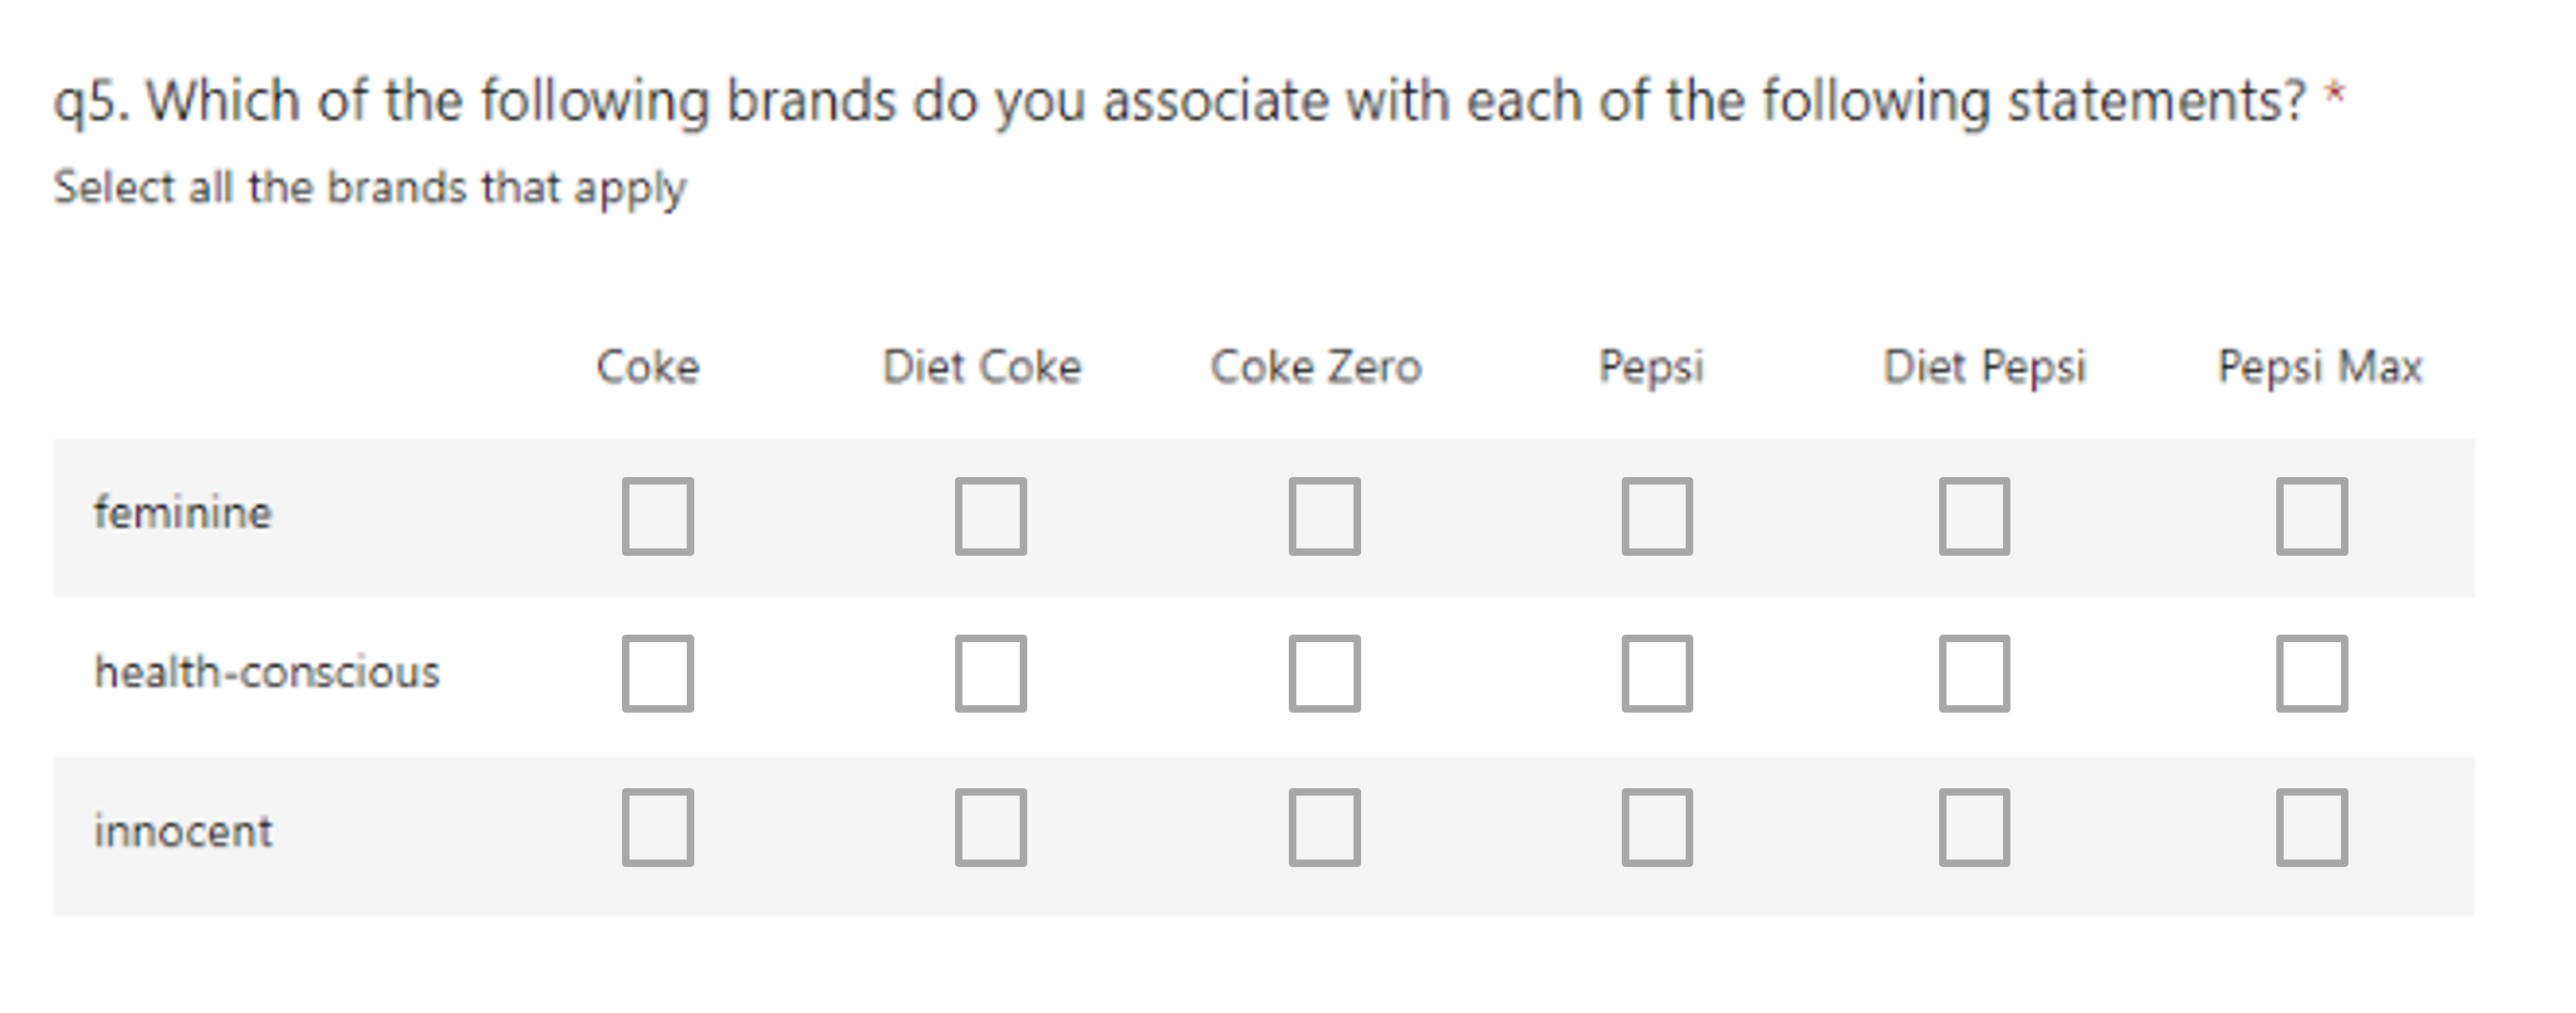Select Diet Pepsi for innocent
The width and height of the screenshot is (2576, 1013).
pos(1974,827)
